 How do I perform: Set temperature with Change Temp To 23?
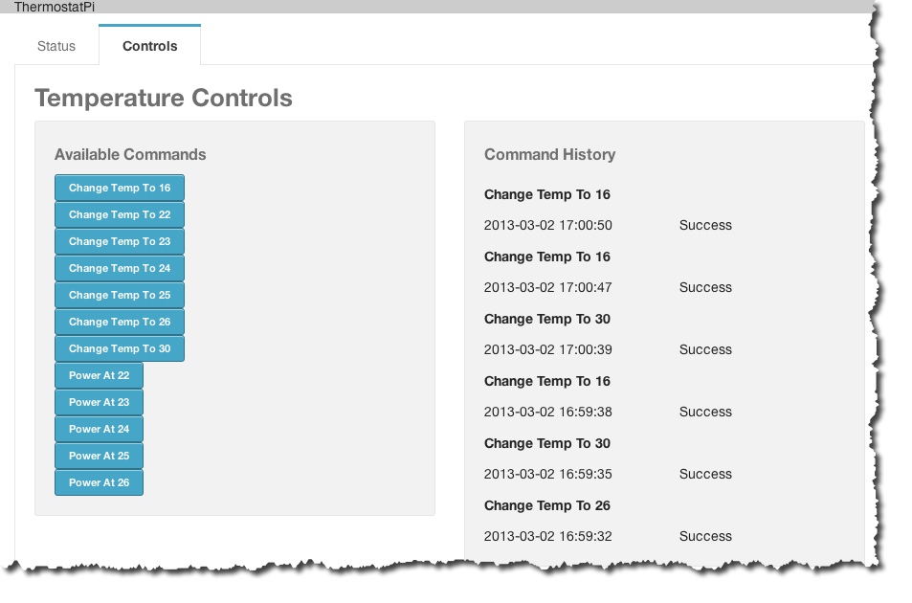point(119,242)
